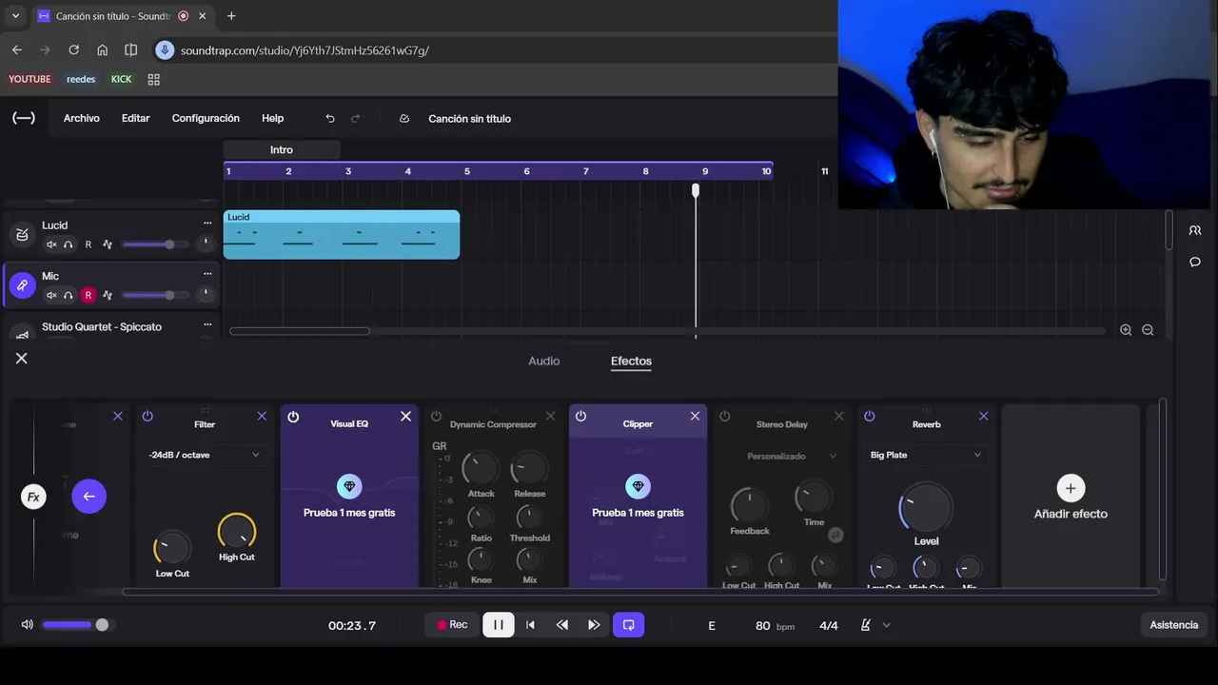This screenshot has height=685, width=1218.
Task: Open the Big Plate reverb preset dropdown
Action: pos(927,455)
